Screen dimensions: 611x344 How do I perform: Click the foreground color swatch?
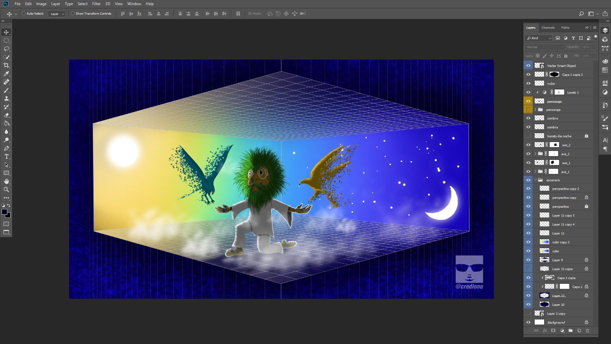pyautogui.click(x=4, y=212)
